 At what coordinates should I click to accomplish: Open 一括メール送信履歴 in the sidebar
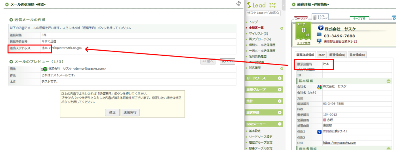(262, 51)
